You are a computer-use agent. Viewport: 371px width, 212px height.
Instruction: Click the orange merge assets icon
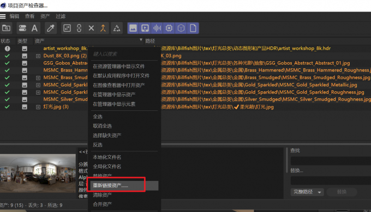pyautogui.click(x=103, y=28)
